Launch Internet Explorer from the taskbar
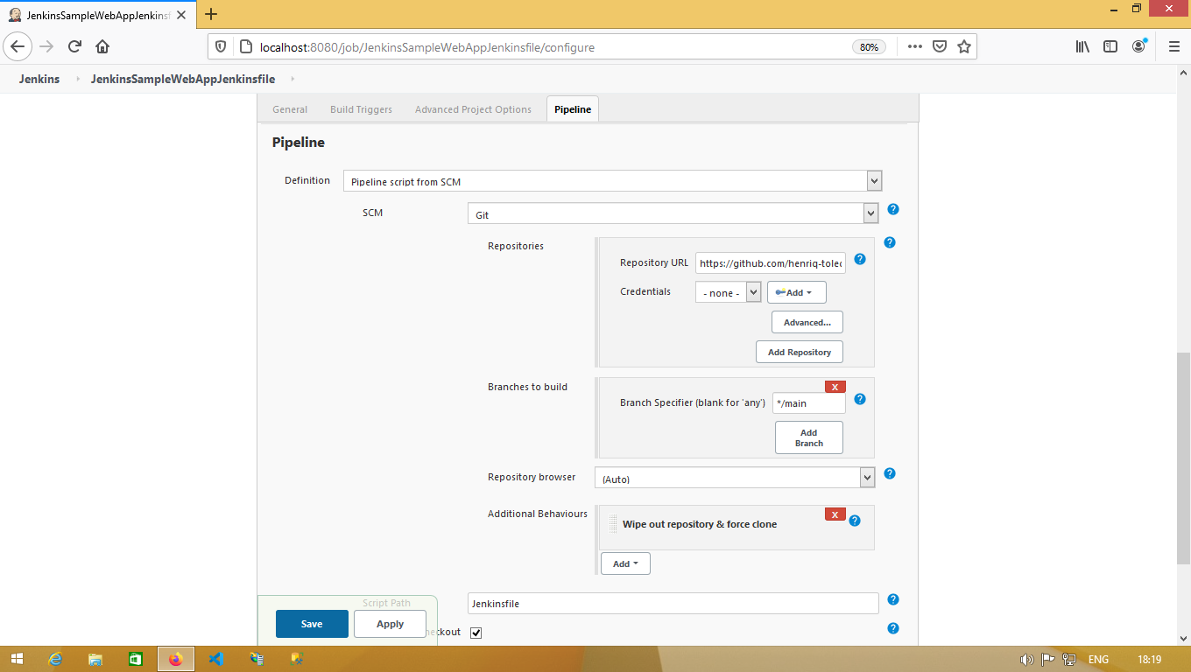The image size is (1191, 672). (56, 659)
